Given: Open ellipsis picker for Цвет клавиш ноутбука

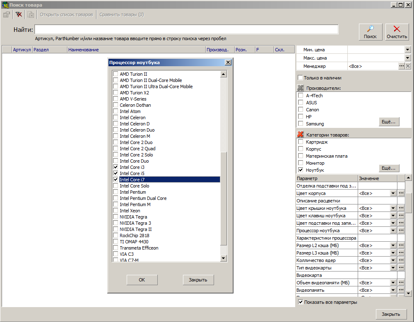Looking at the screenshot, I should coord(401,215).
